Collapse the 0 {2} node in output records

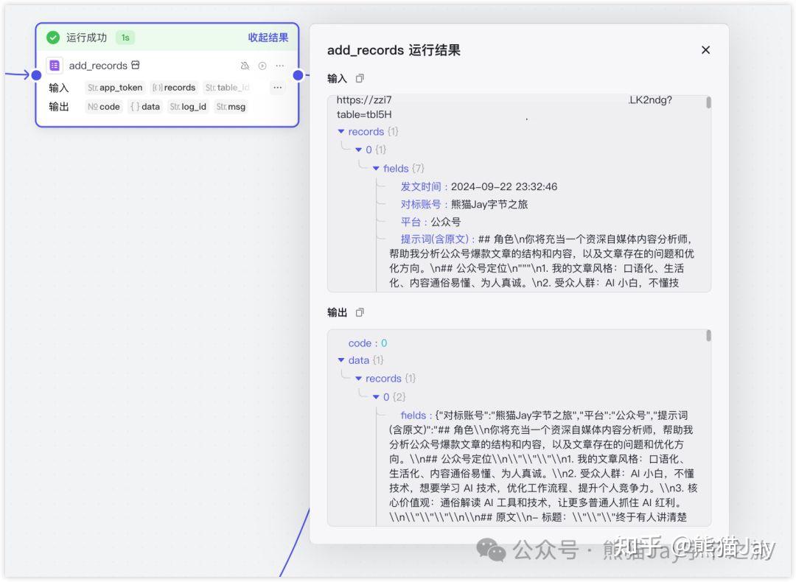click(x=374, y=396)
